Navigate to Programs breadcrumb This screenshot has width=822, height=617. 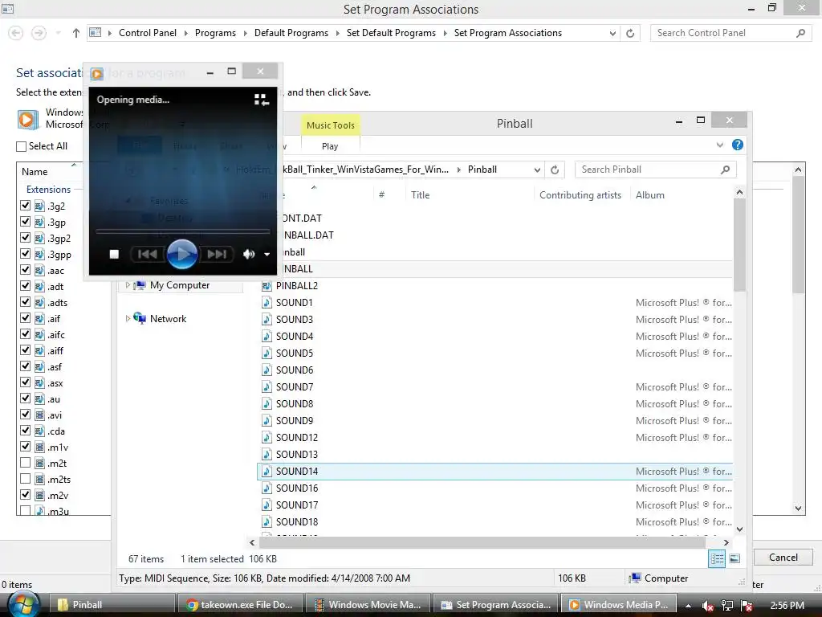[215, 33]
